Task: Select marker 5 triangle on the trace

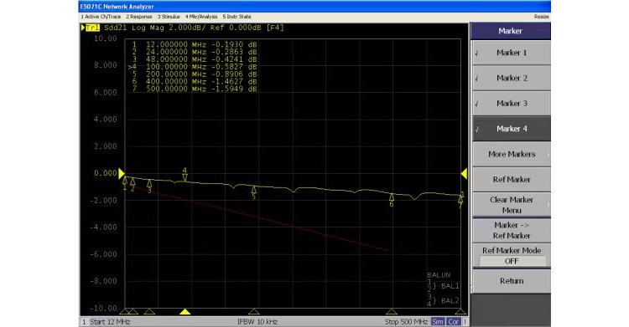Action: click(x=253, y=190)
